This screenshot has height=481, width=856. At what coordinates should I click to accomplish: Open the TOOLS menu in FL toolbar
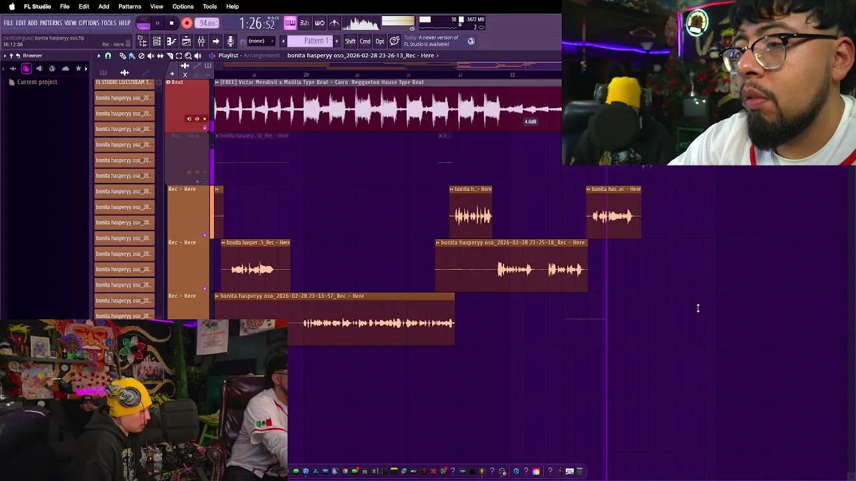pyautogui.click(x=109, y=23)
